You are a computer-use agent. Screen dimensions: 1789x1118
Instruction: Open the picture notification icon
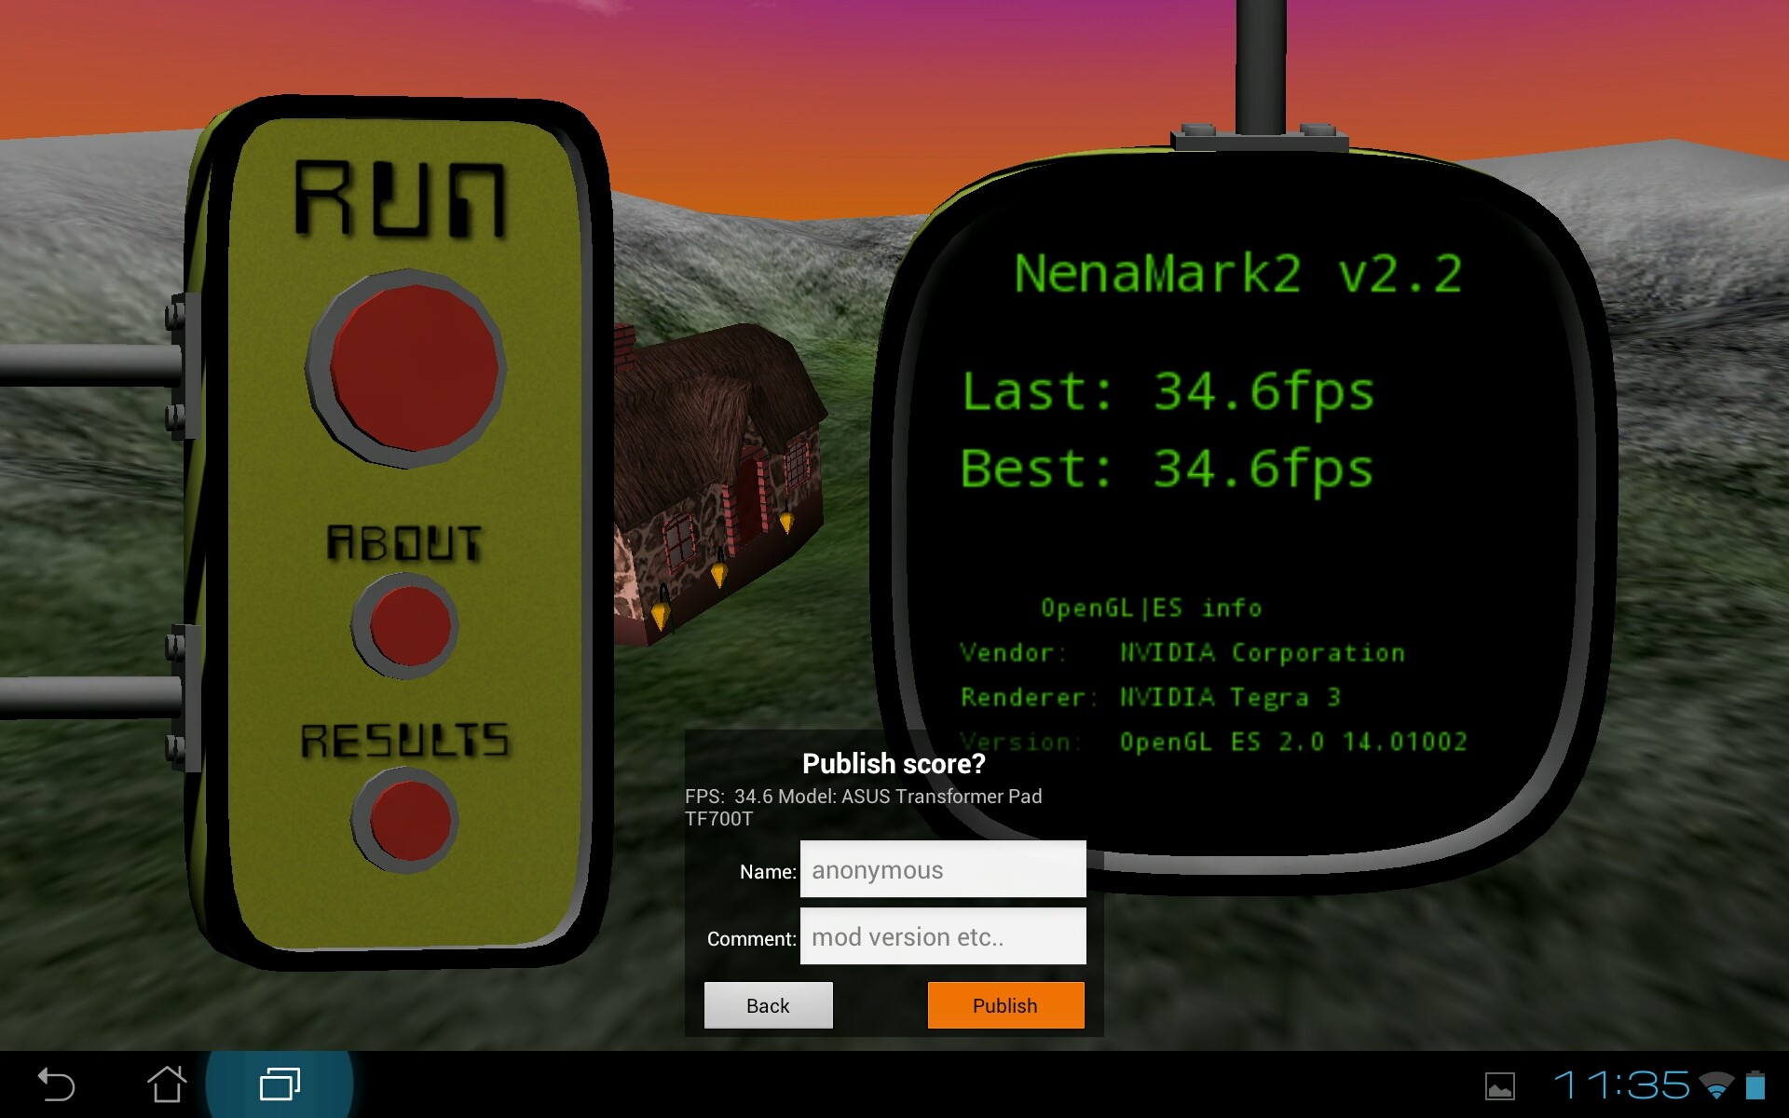pyautogui.click(x=1499, y=1086)
